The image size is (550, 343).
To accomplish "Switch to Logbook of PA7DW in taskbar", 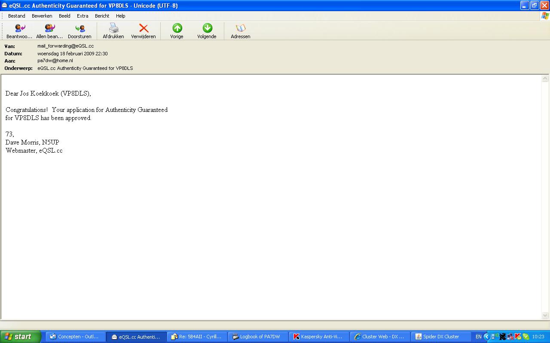I will tap(258, 337).
